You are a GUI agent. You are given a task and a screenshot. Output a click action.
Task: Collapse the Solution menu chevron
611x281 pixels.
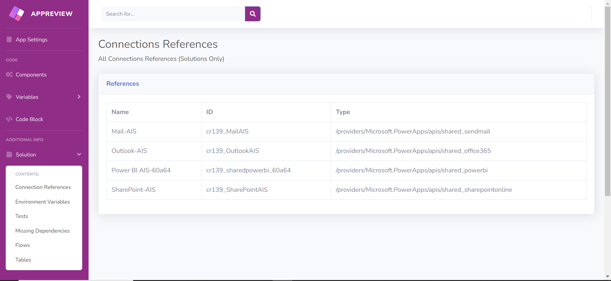[x=79, y=155]
